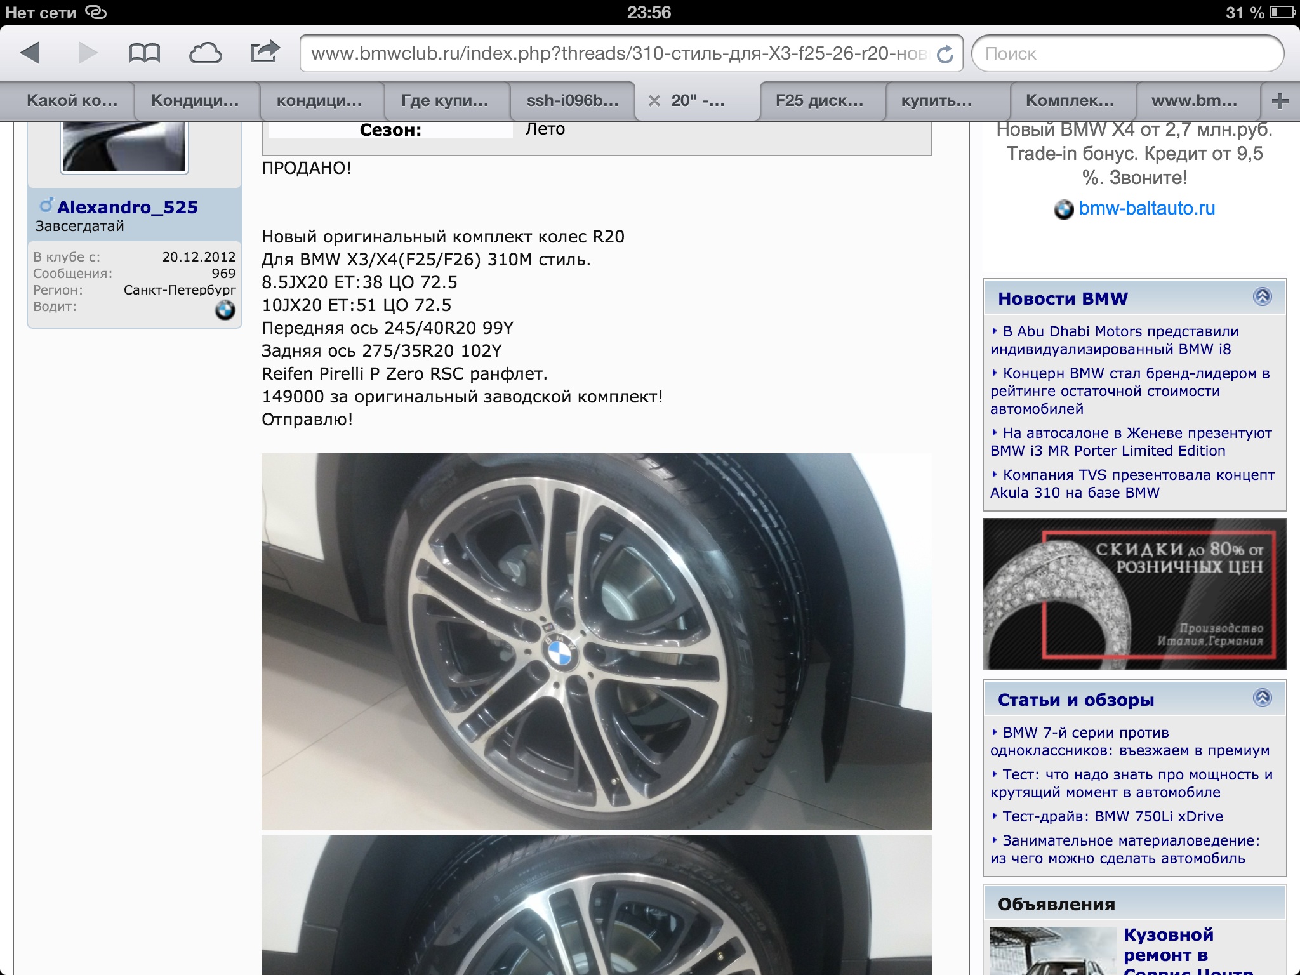
Task: Open the user avatar image
Action: coord(124,147)
